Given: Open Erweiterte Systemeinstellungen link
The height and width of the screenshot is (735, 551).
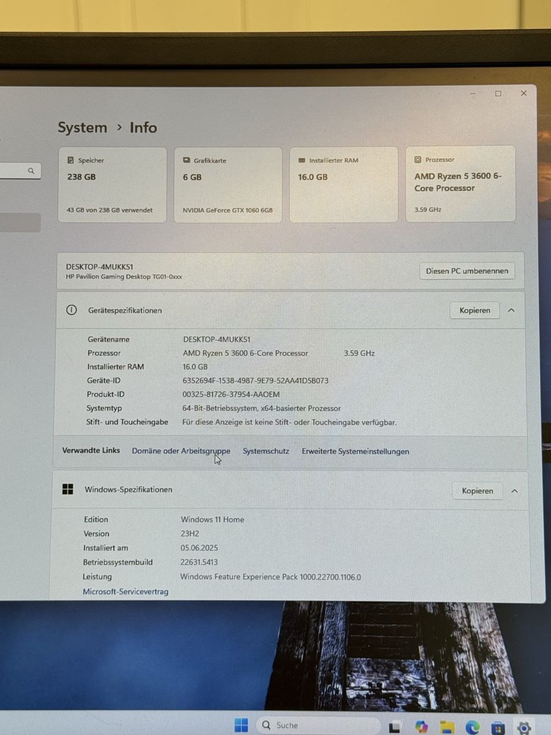Looking at the screenshot, I should point(356,451).
